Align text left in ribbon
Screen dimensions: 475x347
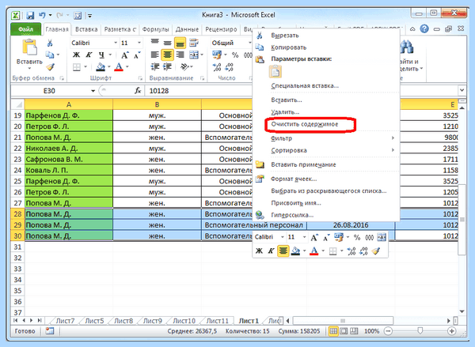point(155,55)
